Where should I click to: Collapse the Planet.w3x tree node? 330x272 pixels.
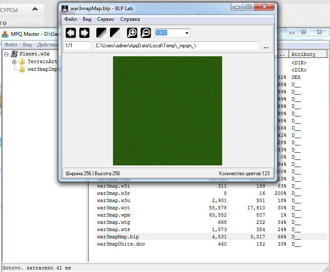coord(6,54)
